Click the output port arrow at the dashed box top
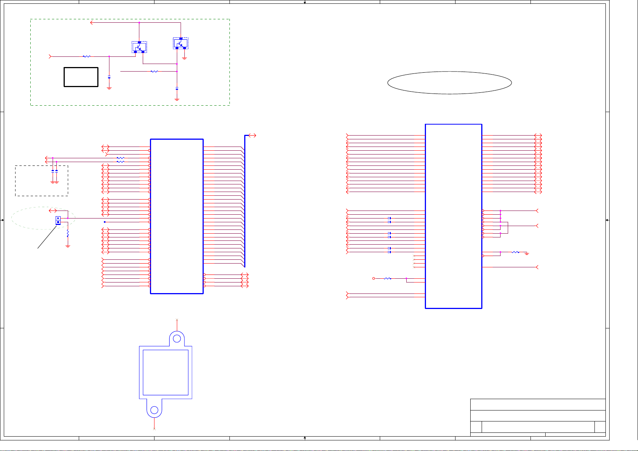 92,23
